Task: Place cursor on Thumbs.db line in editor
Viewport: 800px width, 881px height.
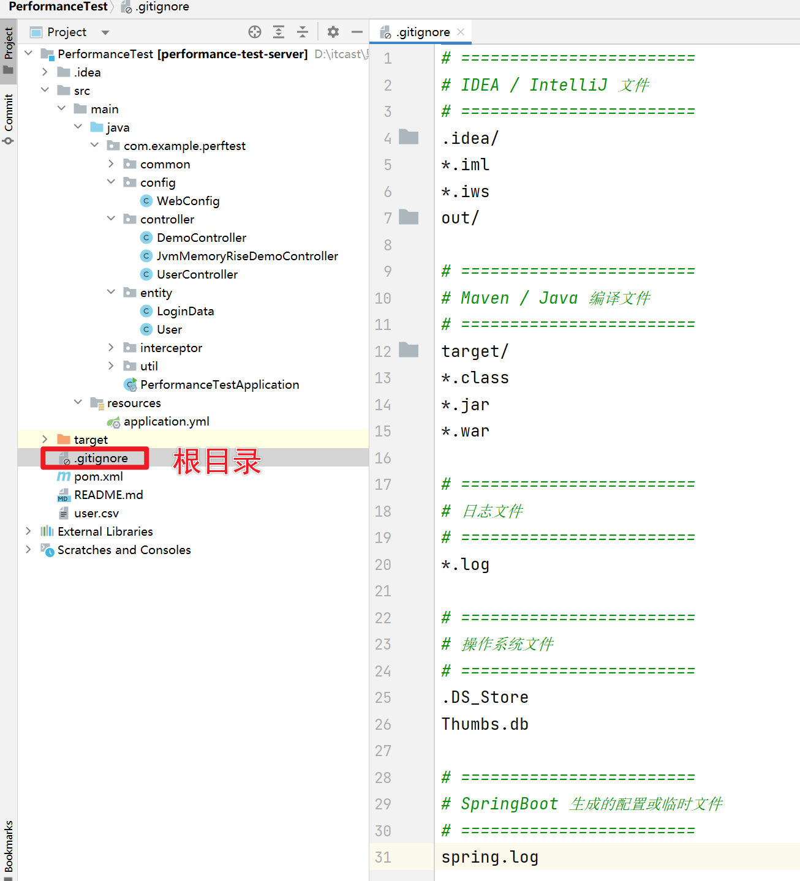Action: (x=485, y=724)
